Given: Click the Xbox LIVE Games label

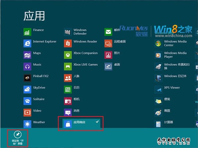Looking at the screenshot, I should click(x=85, y=65).
